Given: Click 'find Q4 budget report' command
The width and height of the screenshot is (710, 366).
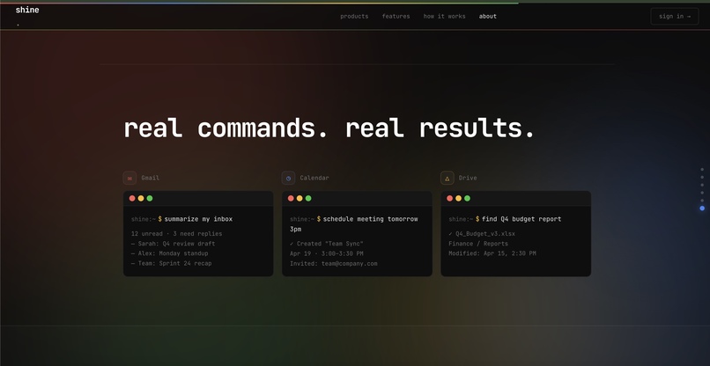Looking at the screenshot, I should tap(521, 219).
